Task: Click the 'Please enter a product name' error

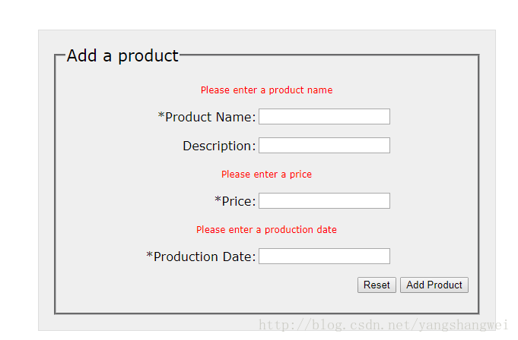Action: (266, 90)
